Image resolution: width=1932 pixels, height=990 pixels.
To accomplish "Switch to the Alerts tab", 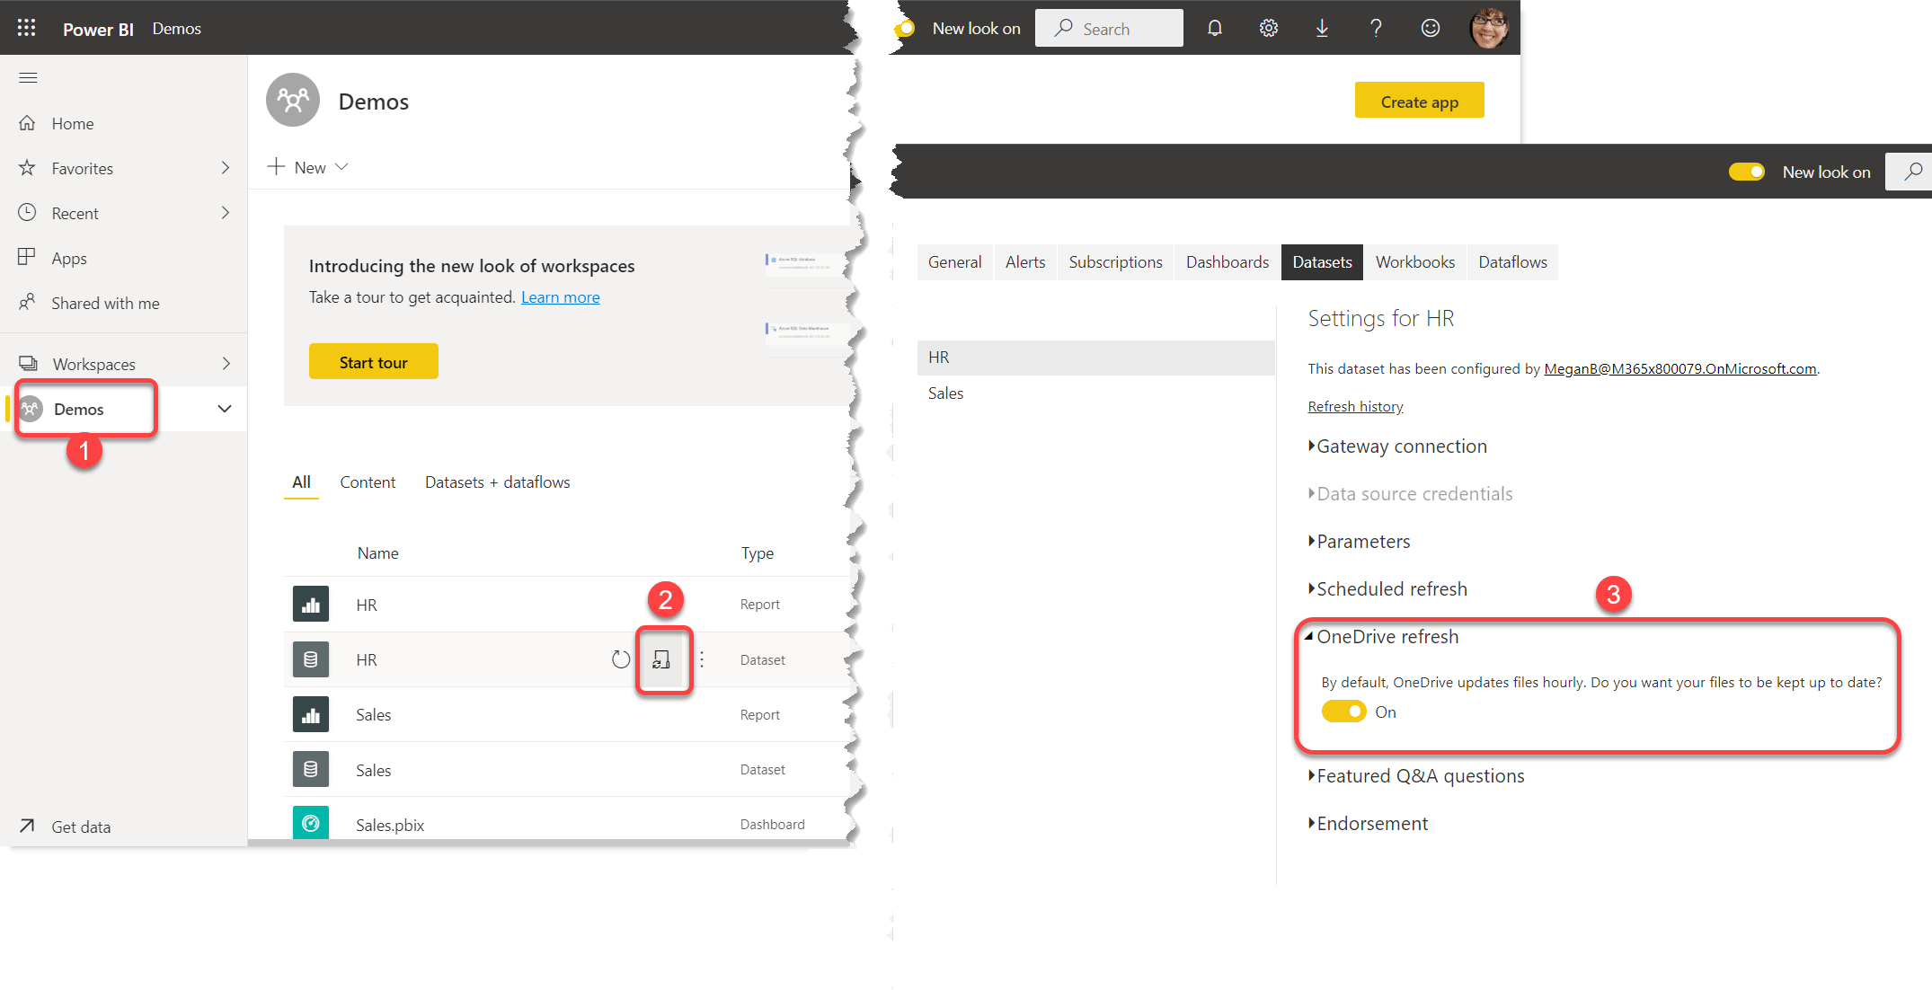I will pos(1025,262).
